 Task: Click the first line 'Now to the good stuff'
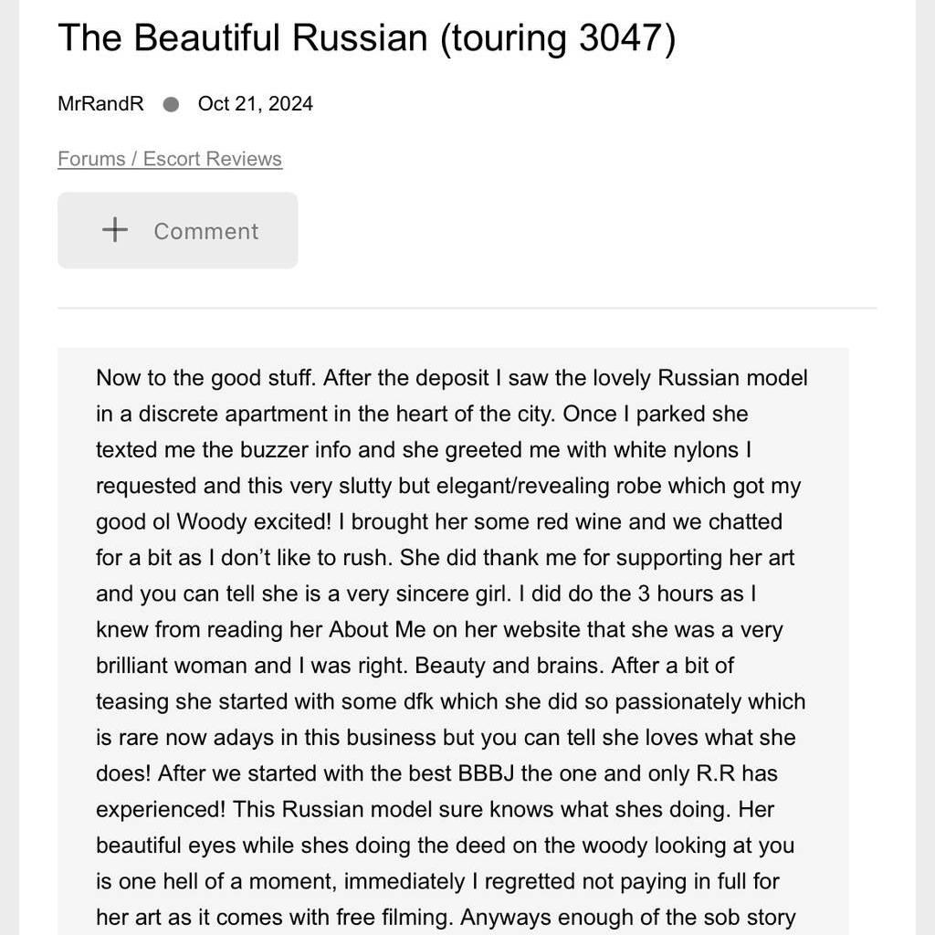[205, 378]
